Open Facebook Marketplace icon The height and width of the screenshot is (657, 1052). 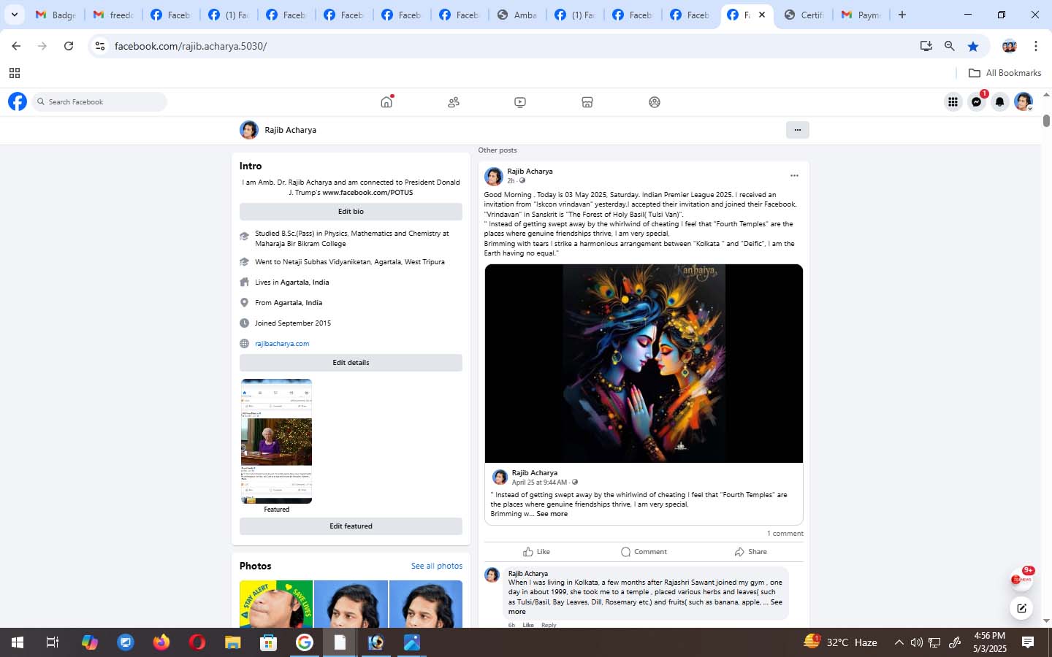[587, 102]
